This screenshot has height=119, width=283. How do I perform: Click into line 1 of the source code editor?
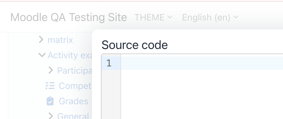(202, 63)
